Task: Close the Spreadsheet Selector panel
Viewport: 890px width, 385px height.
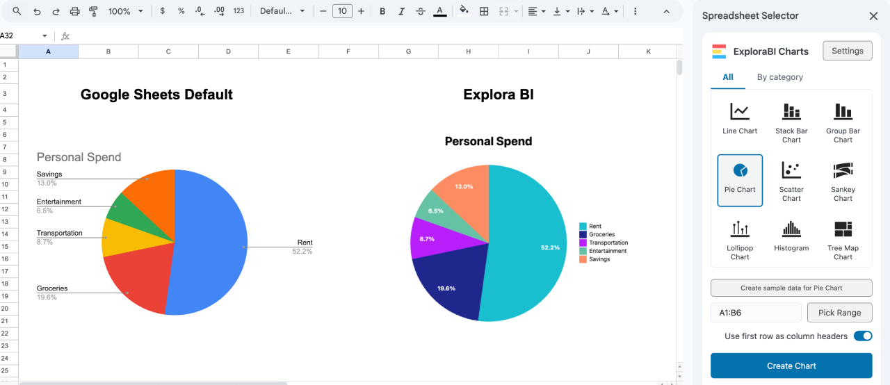Action: point(873,16)
